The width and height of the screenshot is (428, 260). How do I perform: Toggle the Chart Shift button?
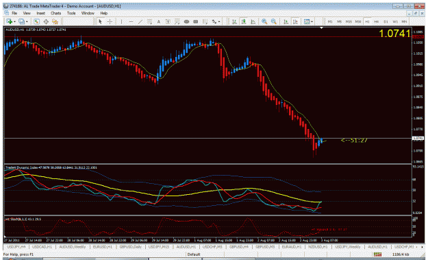tap(295, 21)
